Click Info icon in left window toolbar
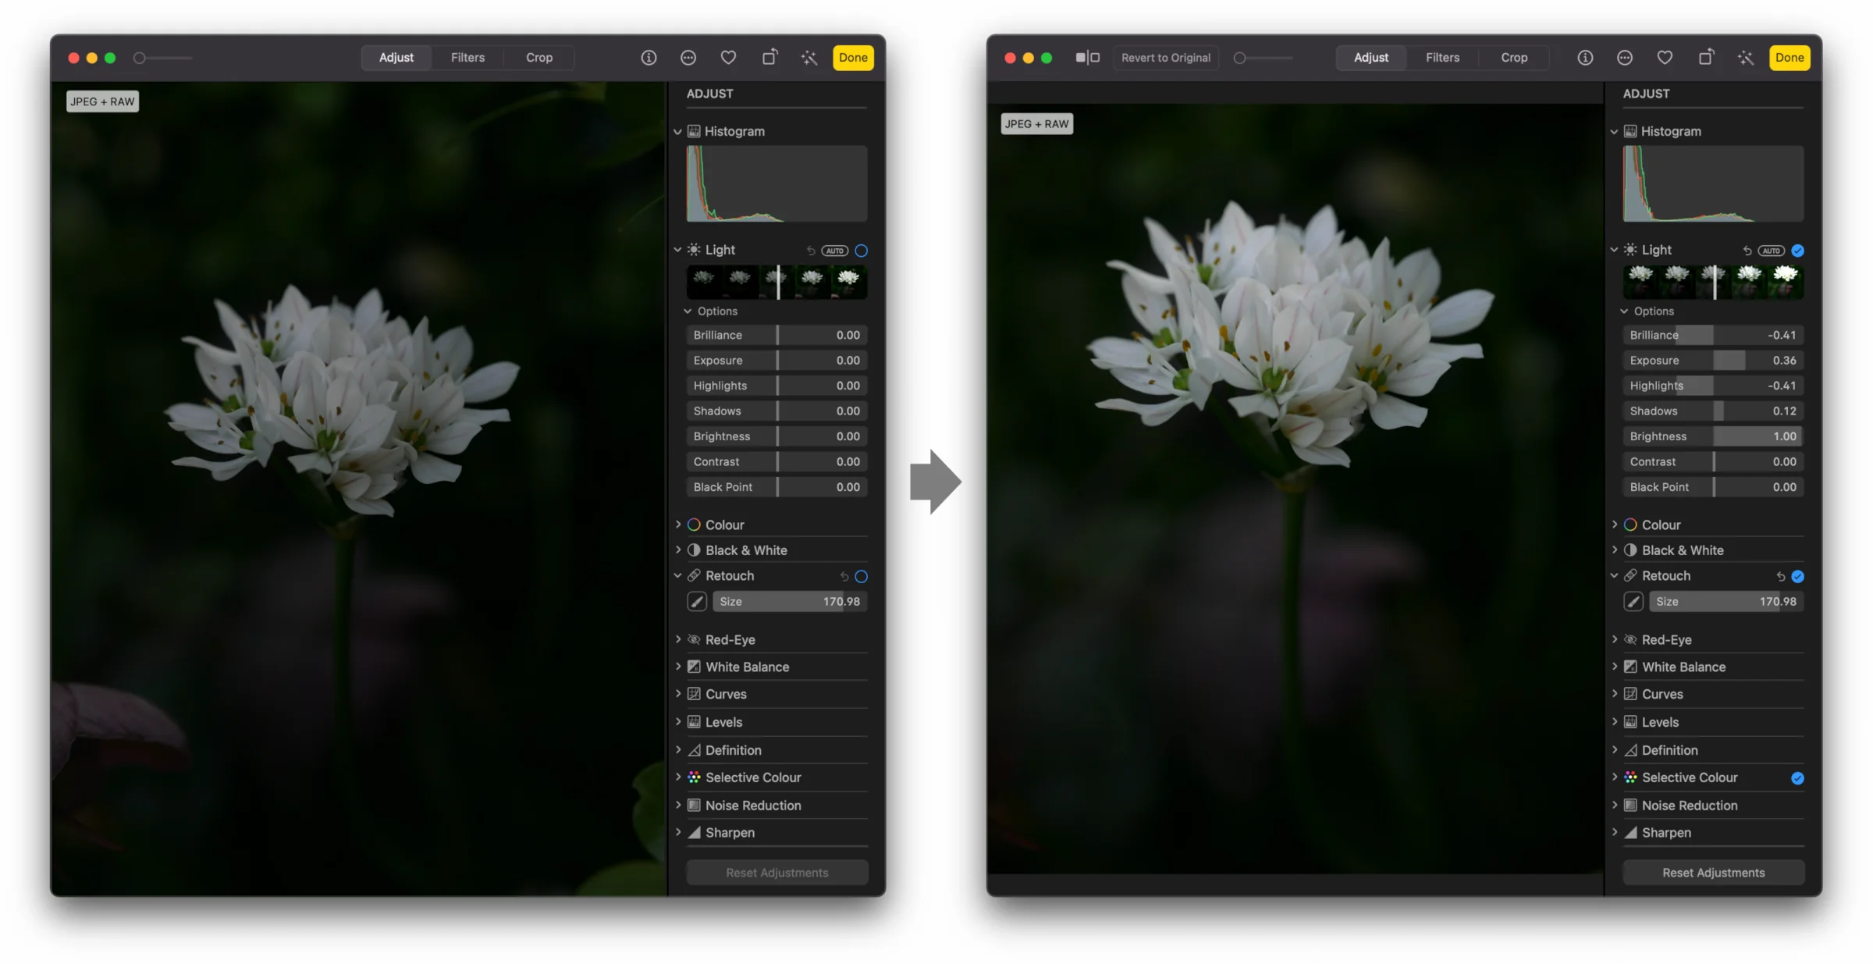1873x964 pixels. tap(649, 58)
